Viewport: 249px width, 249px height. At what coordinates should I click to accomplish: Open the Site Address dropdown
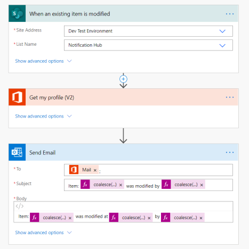(x=222, y=31)
